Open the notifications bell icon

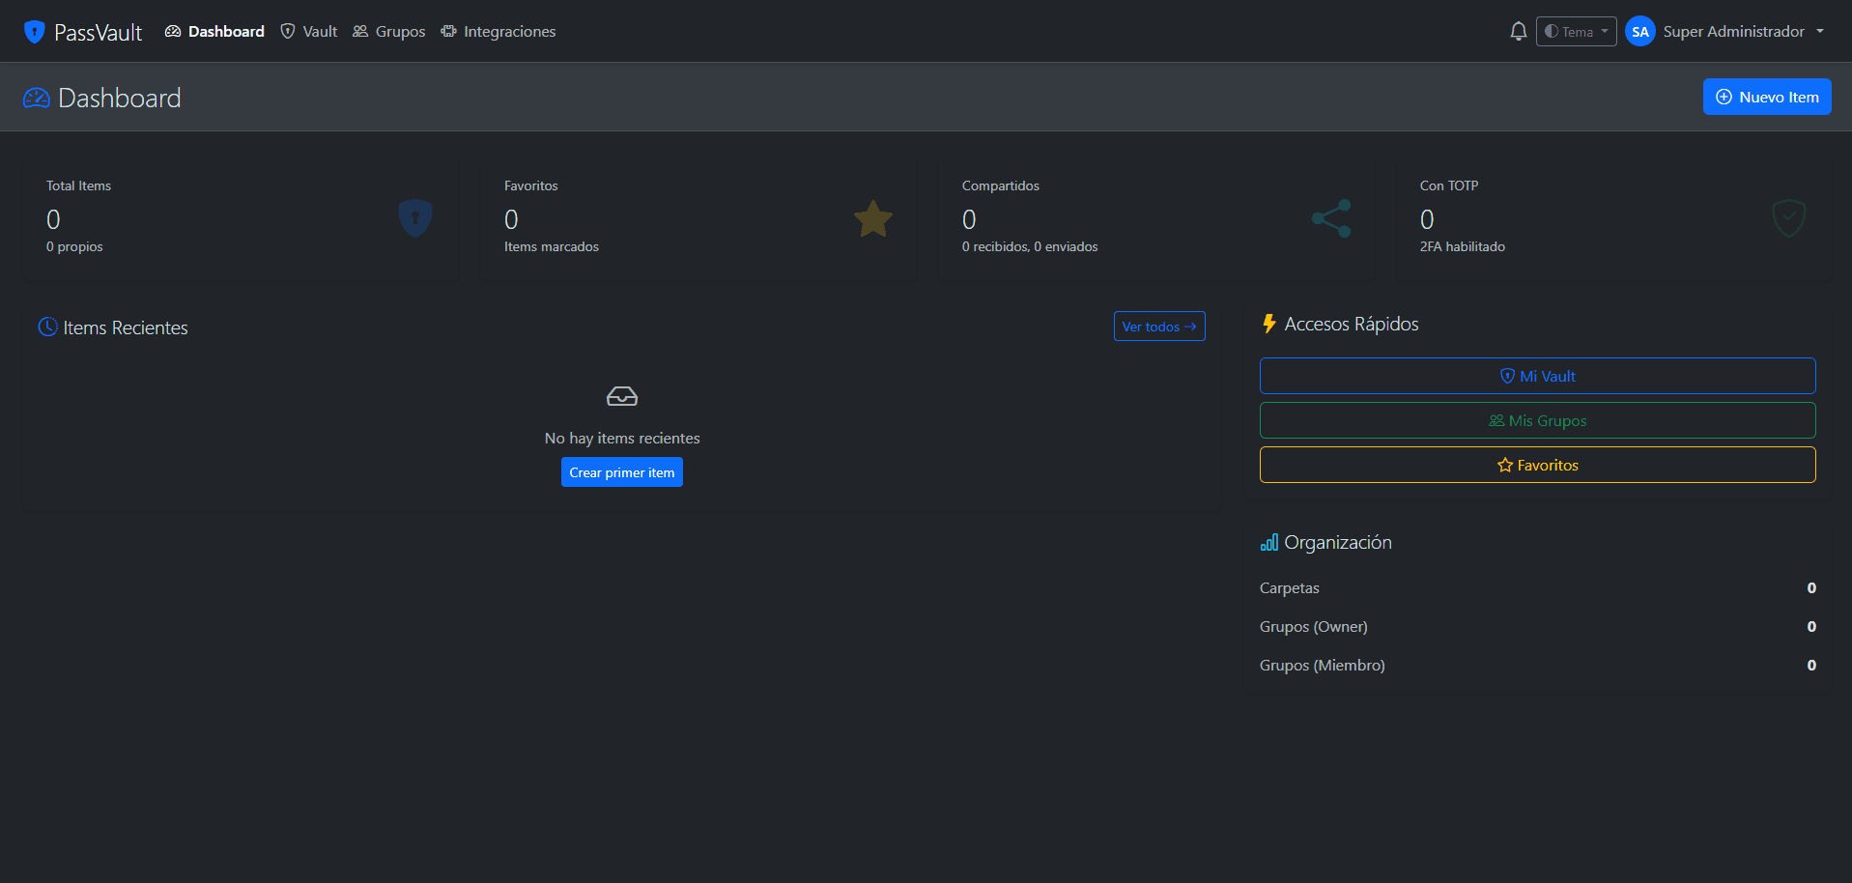pos(1518,32)
